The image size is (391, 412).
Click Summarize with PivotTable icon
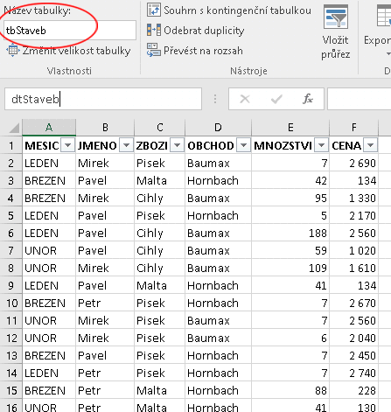coord(154,10)
